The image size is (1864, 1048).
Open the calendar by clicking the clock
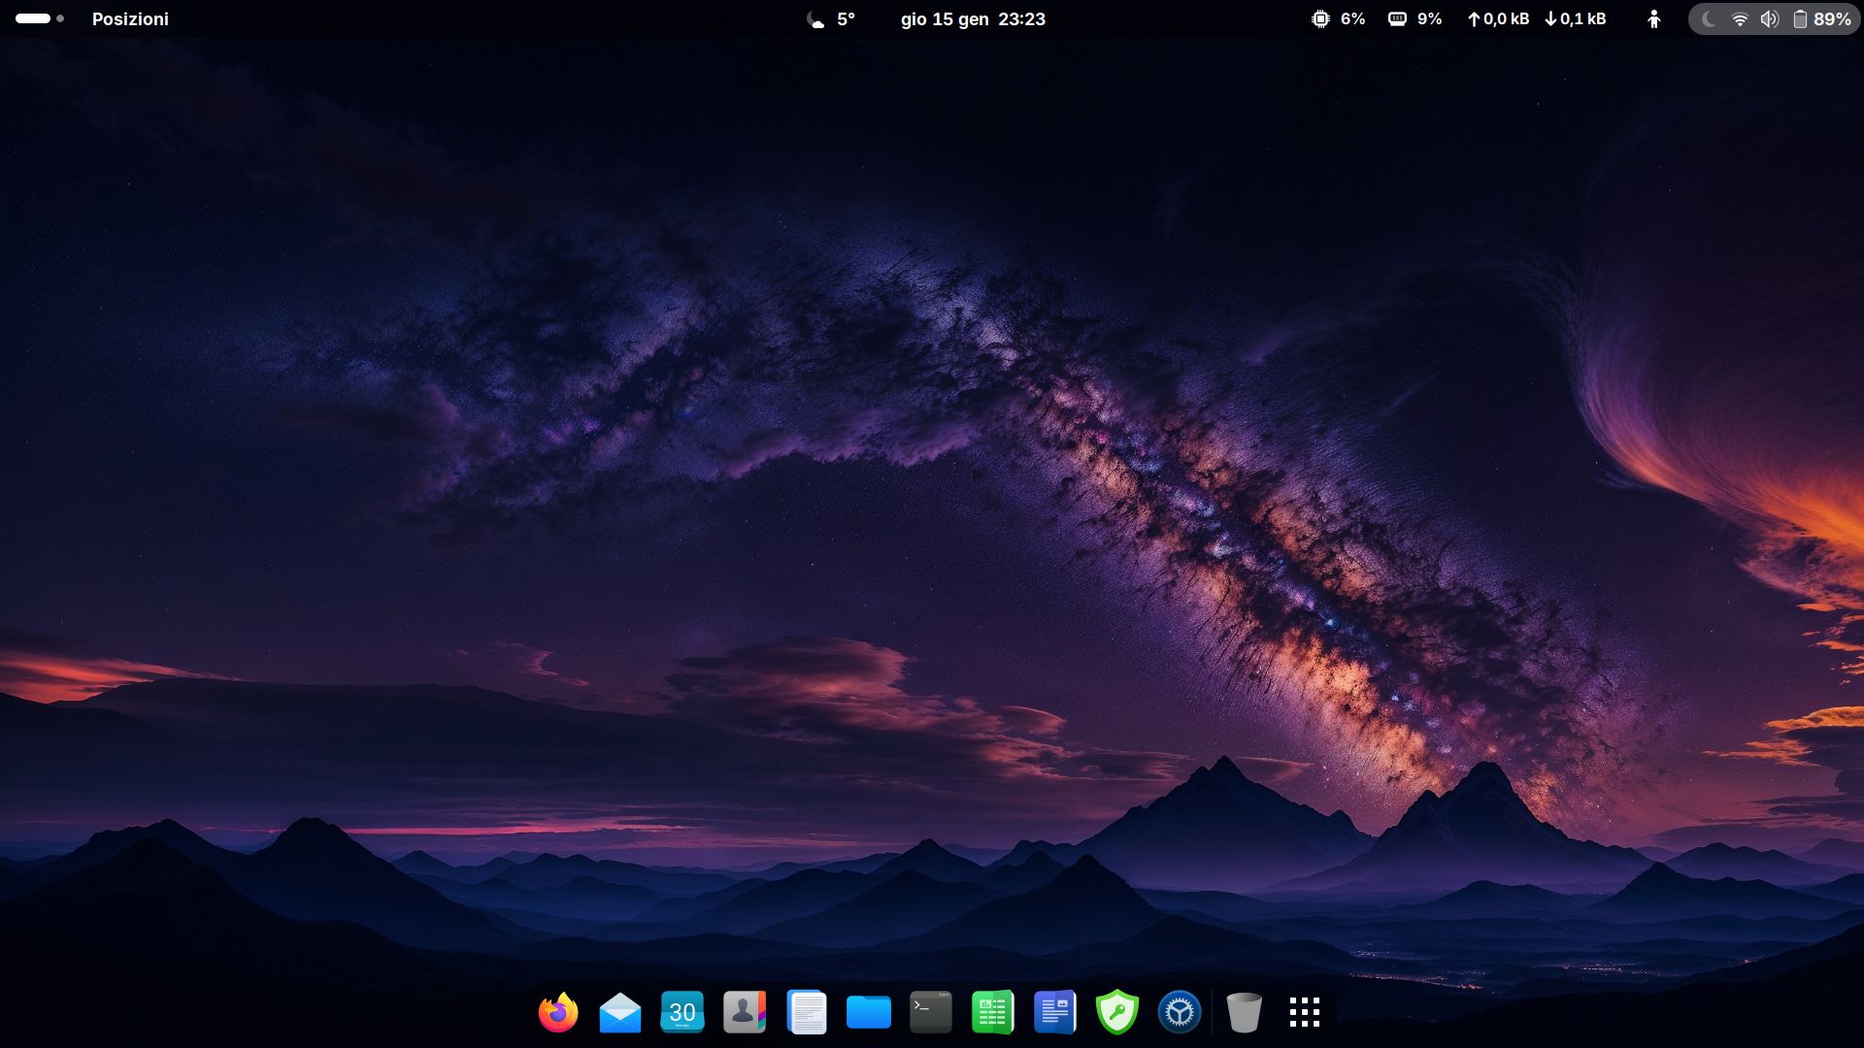coord(972,18)
